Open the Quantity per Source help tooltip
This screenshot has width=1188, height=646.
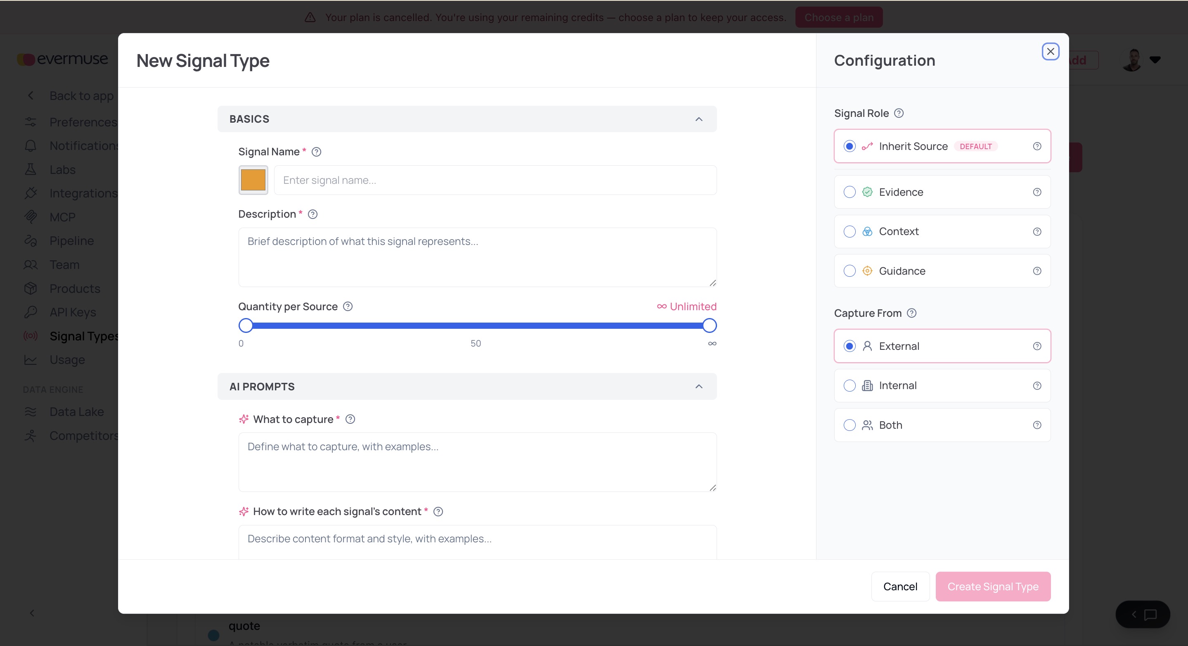(348, 306)
